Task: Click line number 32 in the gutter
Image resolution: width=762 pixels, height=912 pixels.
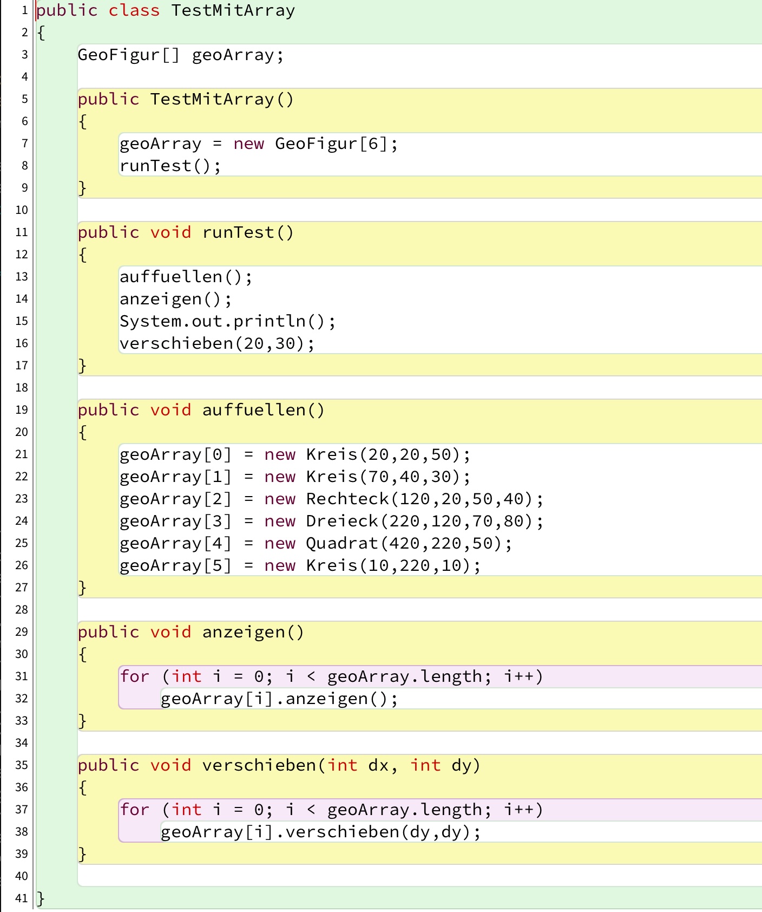Action: (x=22, y=699)
